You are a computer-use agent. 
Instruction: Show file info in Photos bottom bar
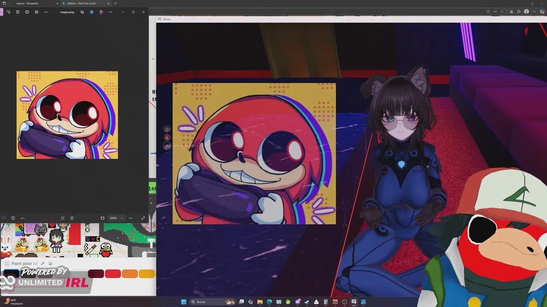click(x=13, y=218)
